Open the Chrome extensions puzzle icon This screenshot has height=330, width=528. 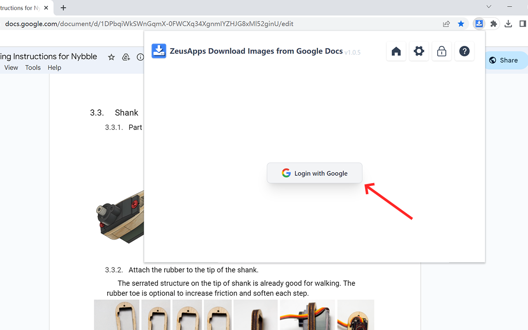pos(493,24)
